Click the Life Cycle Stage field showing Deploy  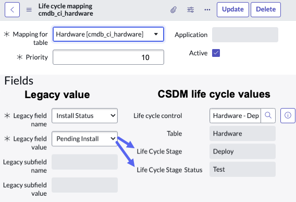tap(242, 151)
